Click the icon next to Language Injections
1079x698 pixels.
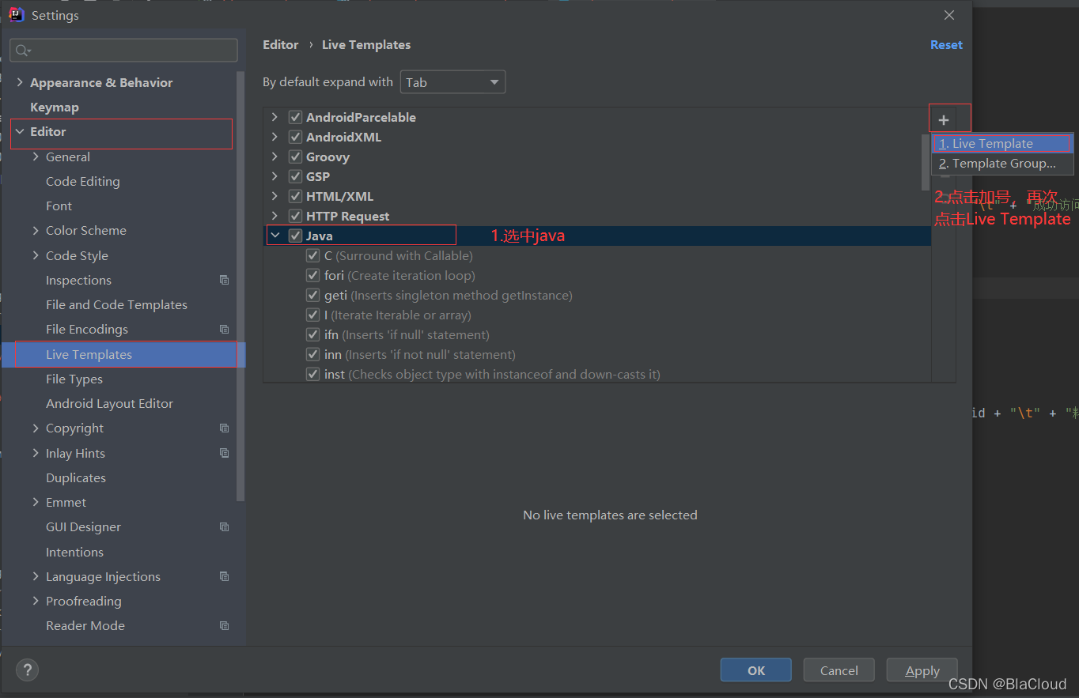[224, 576]
